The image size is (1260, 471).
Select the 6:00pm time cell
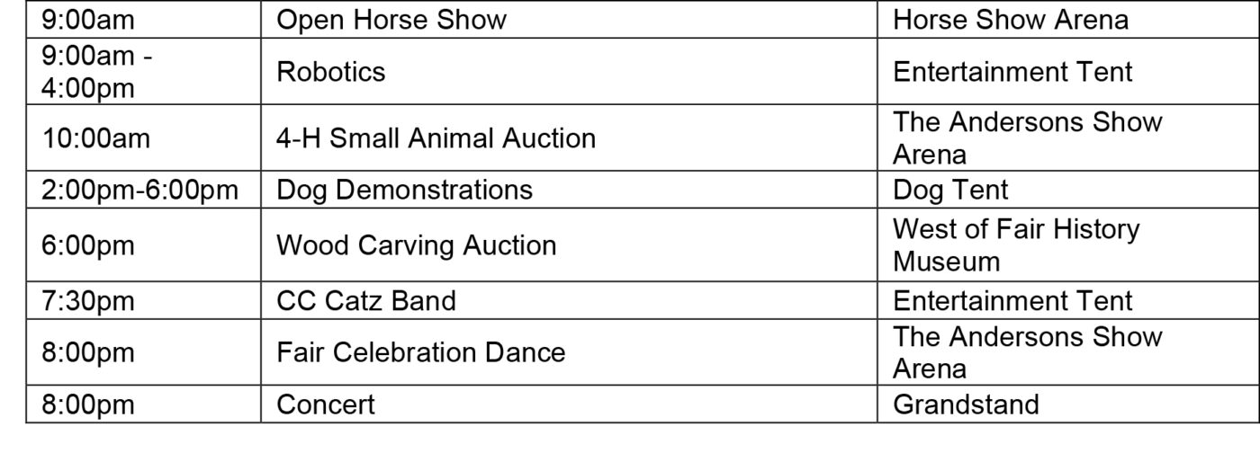pyautogui.click(x=87, y=245)
